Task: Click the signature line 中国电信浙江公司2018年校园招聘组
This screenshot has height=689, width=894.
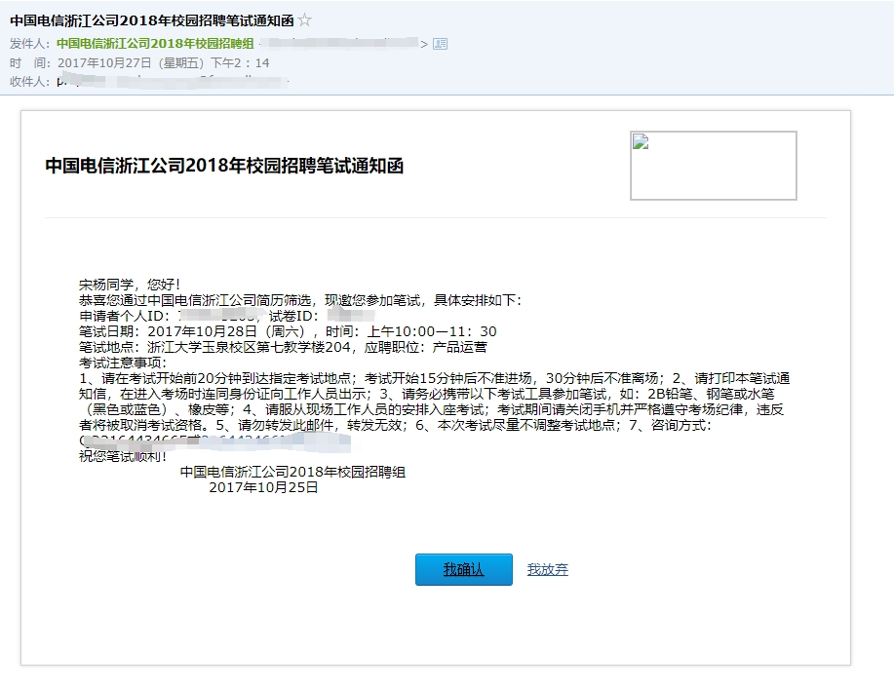Action: [293, 472]
